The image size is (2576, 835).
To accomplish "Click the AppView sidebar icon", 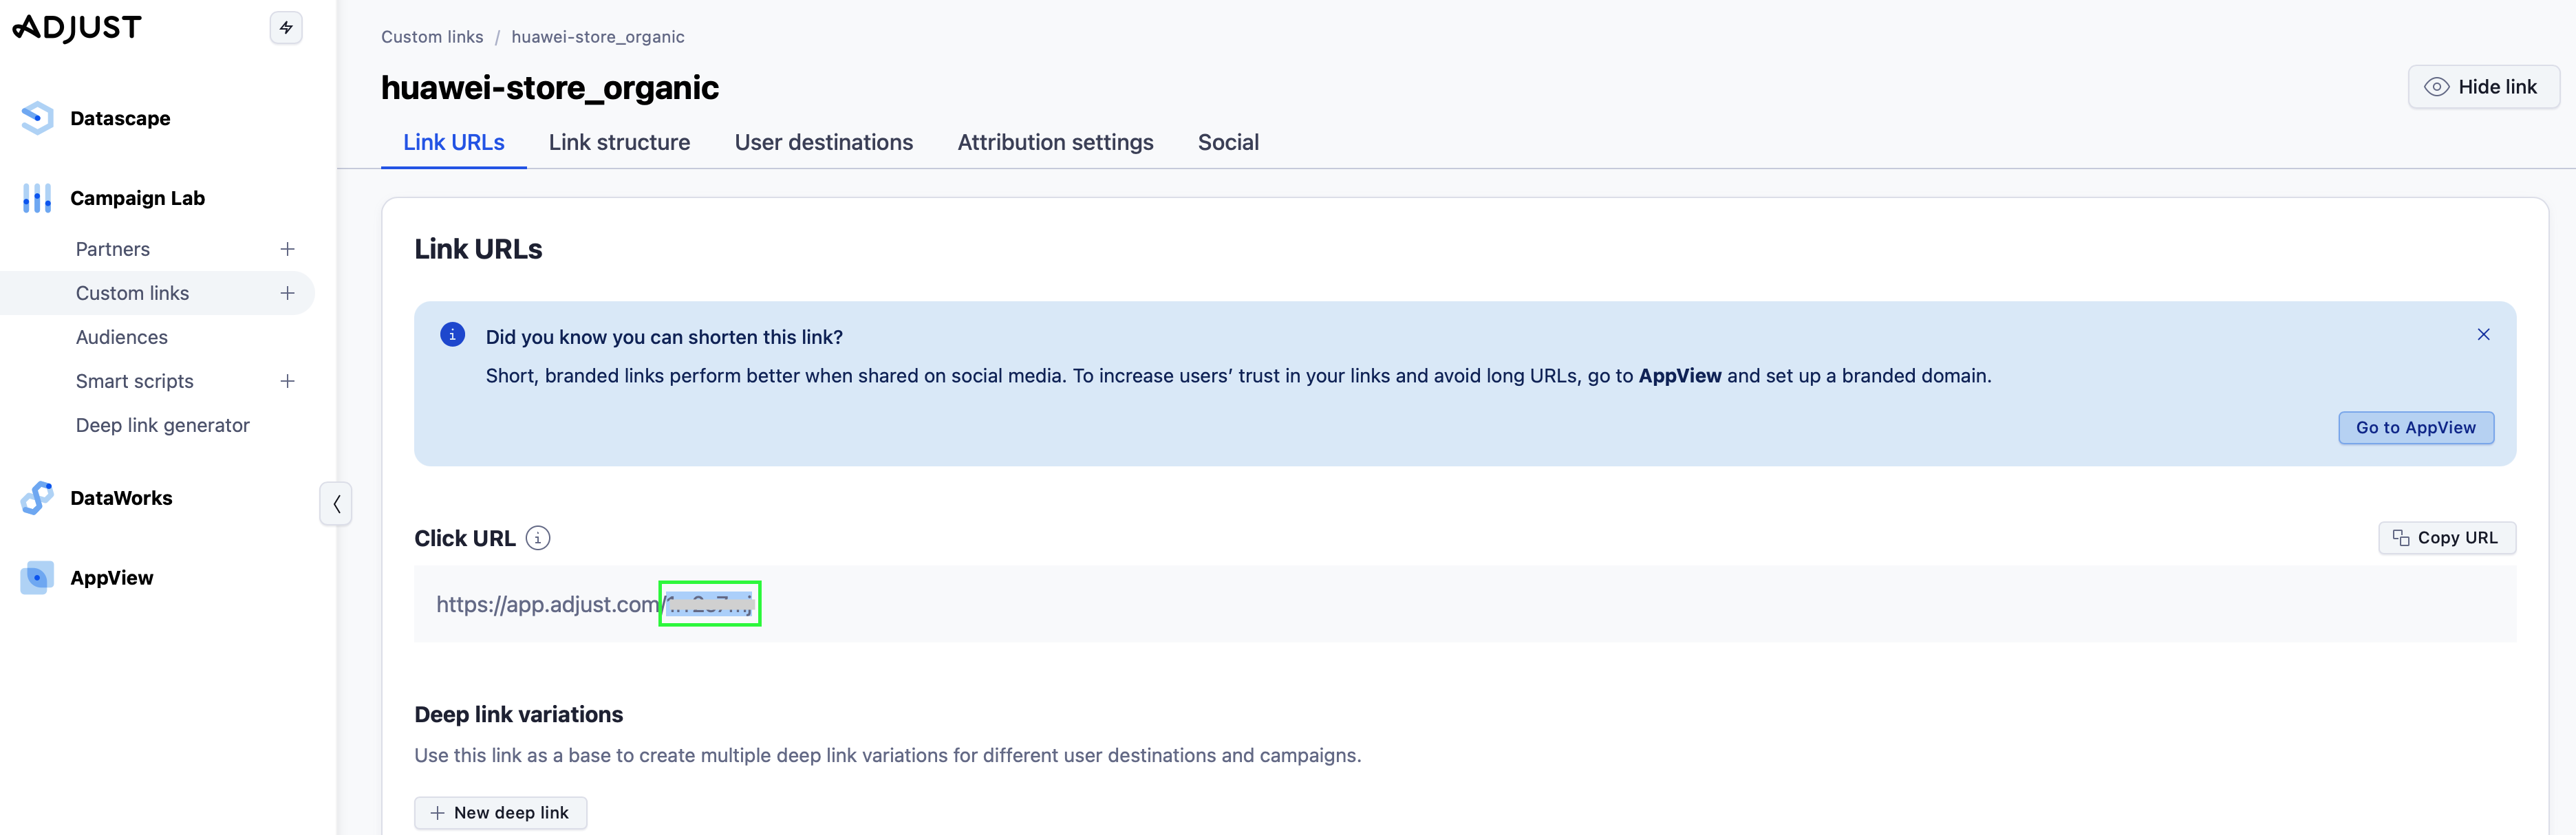I will pyautogui.click(x=37, y=577).
